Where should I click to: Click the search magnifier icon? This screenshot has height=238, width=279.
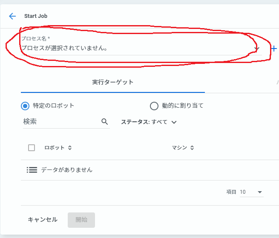(105, 122)
